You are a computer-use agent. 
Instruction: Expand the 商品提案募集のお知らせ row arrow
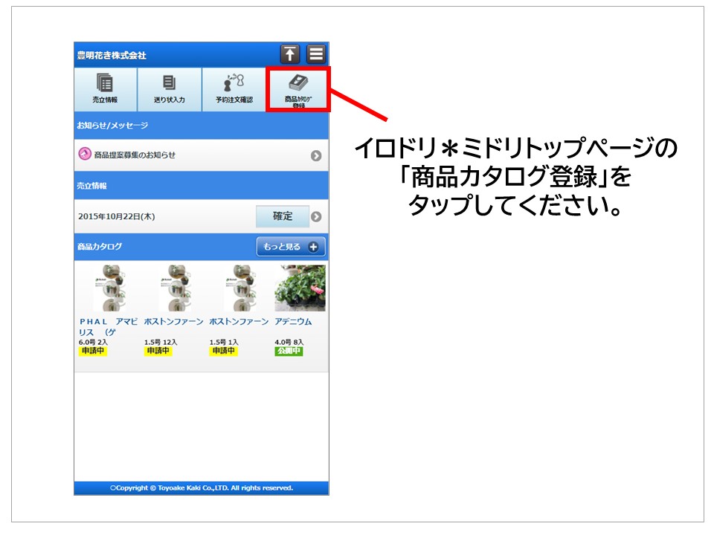click(x=316, y=156)
